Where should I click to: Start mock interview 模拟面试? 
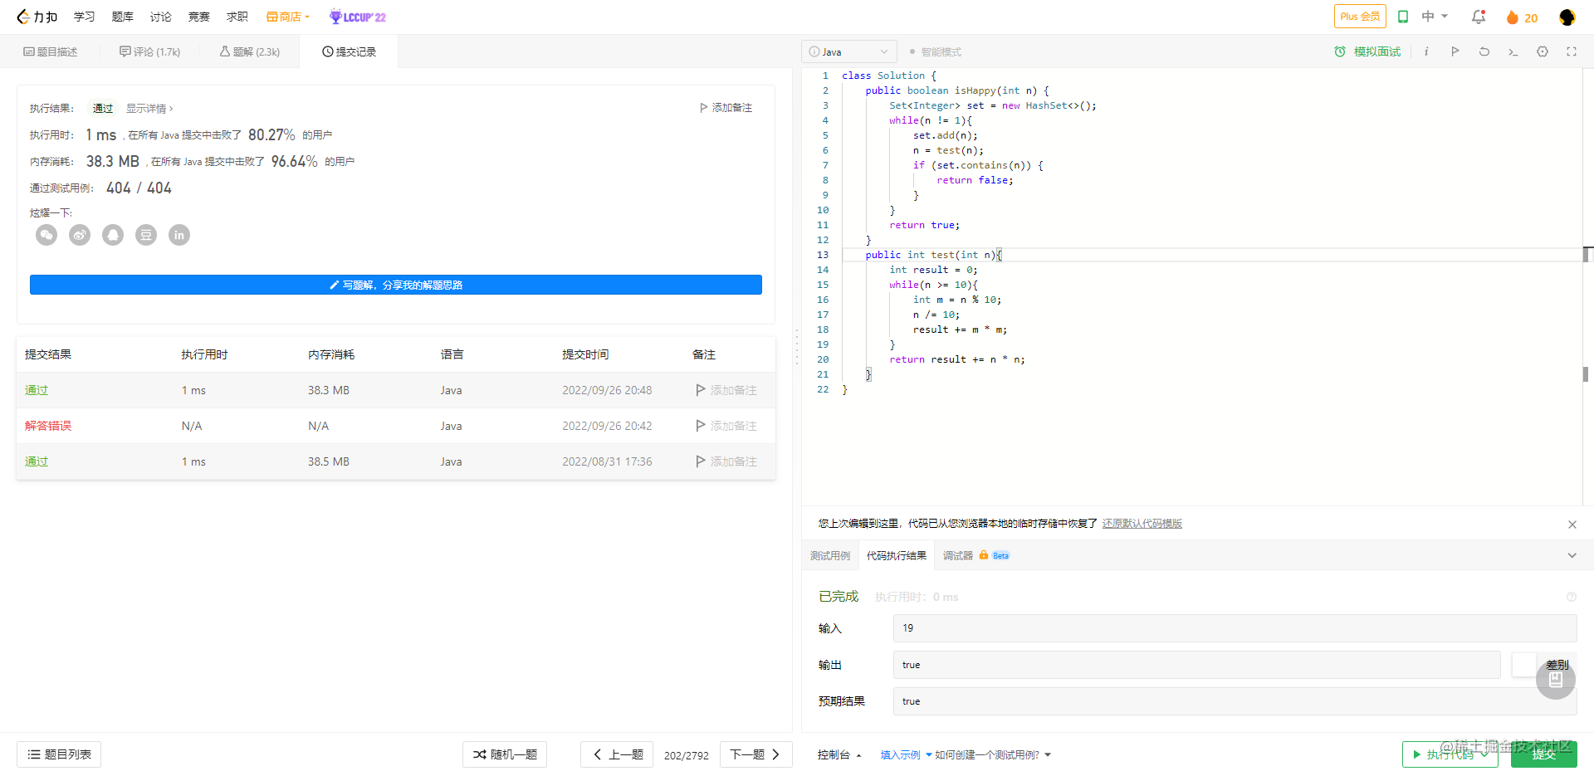pos(1367,51)
